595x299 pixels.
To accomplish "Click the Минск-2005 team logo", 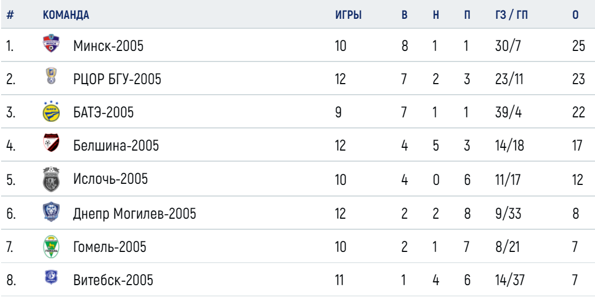I will click(x=51, y=44).
